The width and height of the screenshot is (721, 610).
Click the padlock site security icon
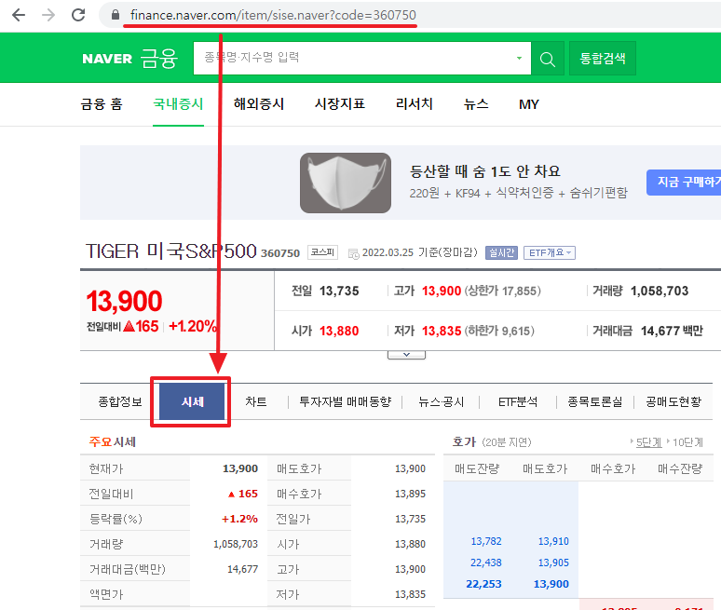(116, 15)
